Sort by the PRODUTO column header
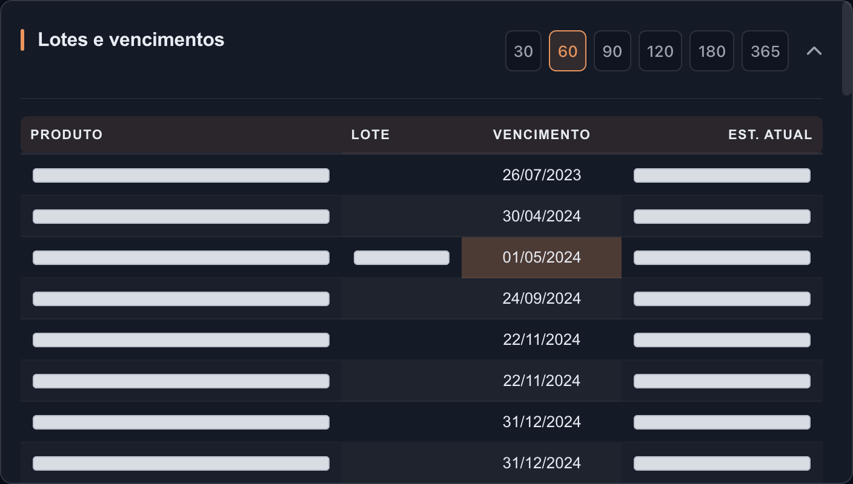 181,134
